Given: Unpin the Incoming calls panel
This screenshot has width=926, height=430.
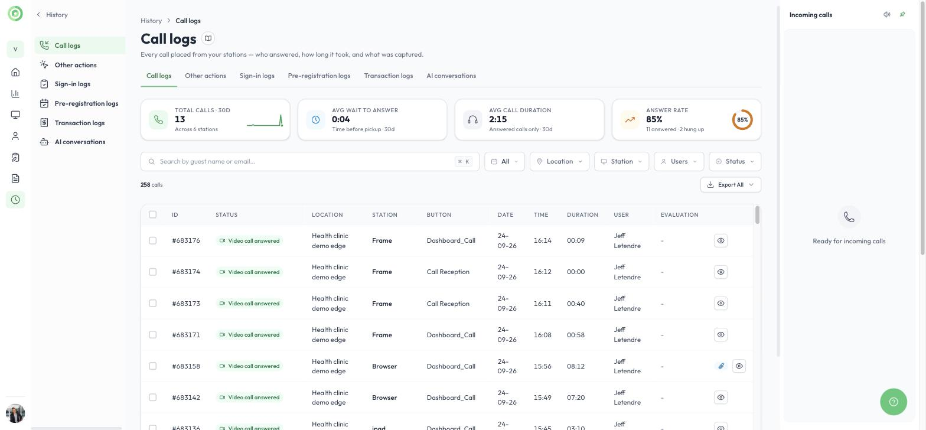Looking at the screenshot, I should [902, 15].
